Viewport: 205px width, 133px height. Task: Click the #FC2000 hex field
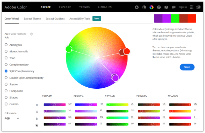[182, 96]
